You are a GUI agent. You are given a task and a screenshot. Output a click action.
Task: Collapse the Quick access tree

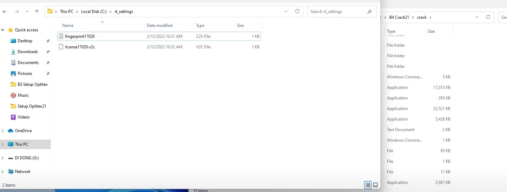click(3, 30)
